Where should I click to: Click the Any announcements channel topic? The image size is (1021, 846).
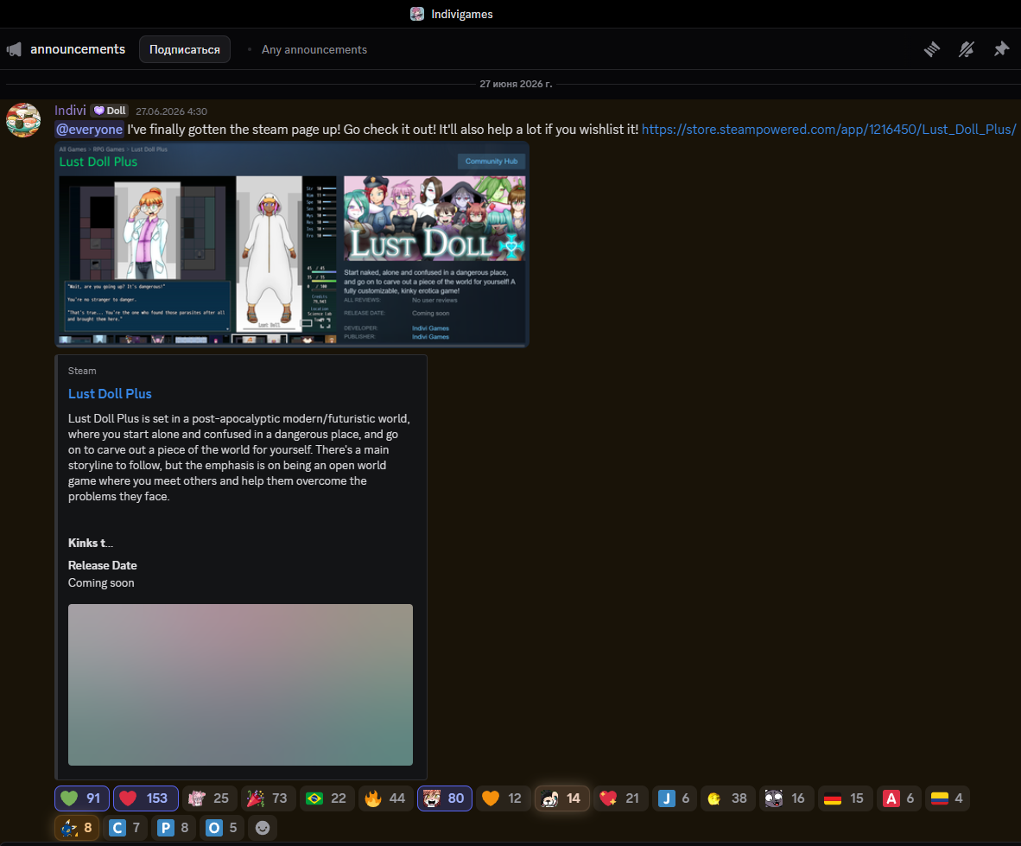click(314, 49)
